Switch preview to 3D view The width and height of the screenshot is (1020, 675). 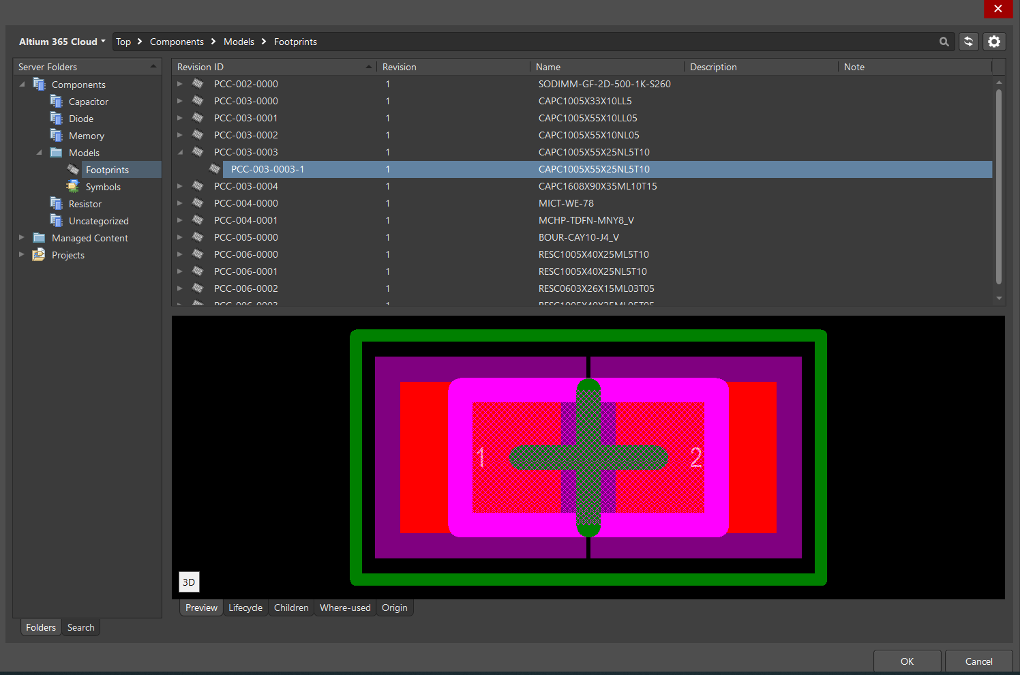pyautogui.click(x=189, y=582)
